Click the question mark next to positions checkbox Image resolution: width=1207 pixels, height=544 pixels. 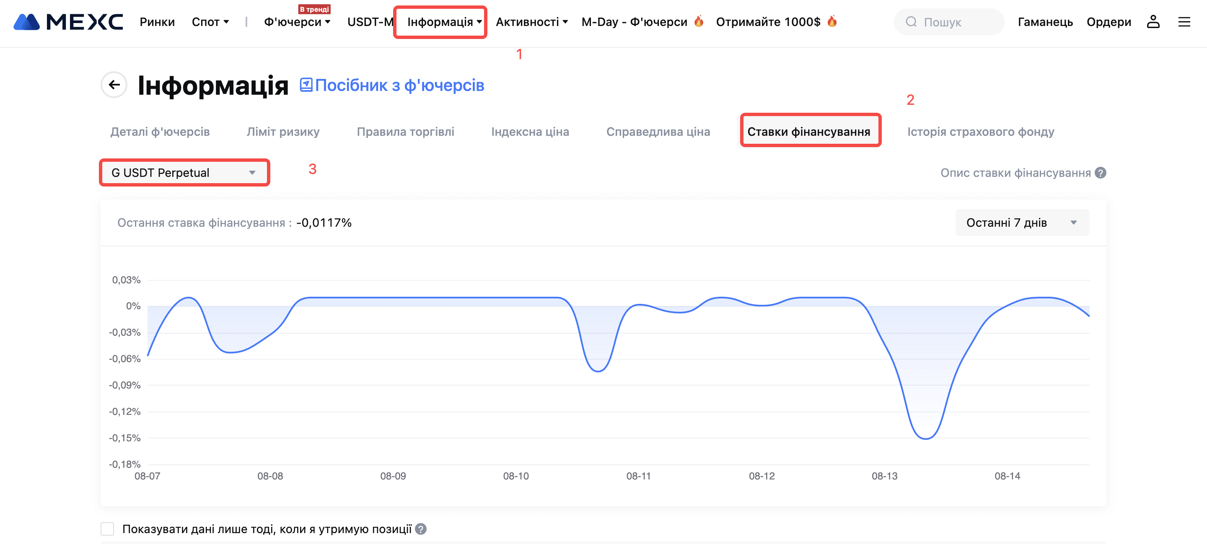(421, 529)
